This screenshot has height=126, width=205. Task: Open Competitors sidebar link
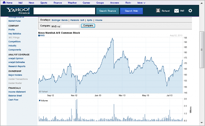[x=14, y=42]
